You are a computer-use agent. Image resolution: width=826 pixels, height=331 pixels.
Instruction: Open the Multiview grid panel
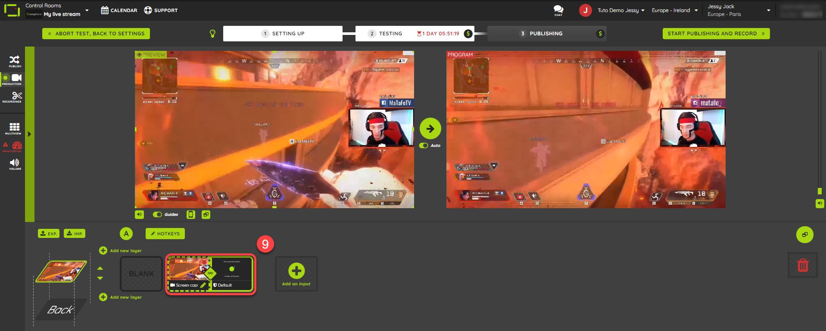[x=14, y=128]
